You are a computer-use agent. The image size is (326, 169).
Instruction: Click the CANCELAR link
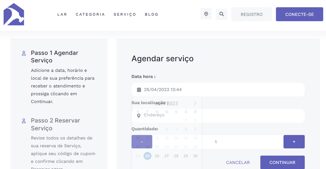238,162
